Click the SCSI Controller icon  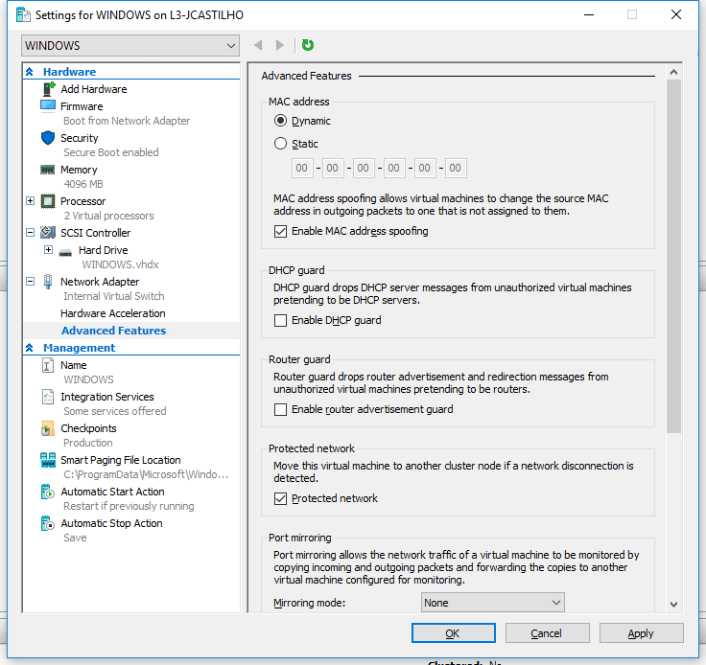click(x=48, y=233)
